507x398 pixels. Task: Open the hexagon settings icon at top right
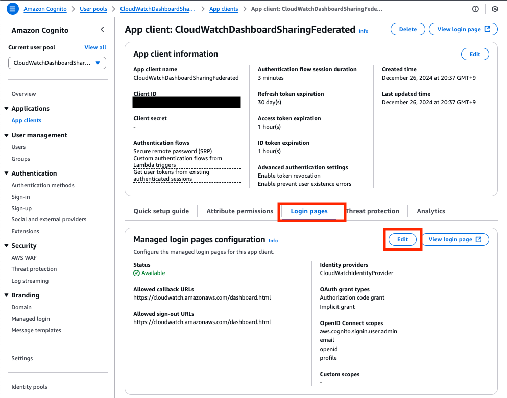(495, 9)
